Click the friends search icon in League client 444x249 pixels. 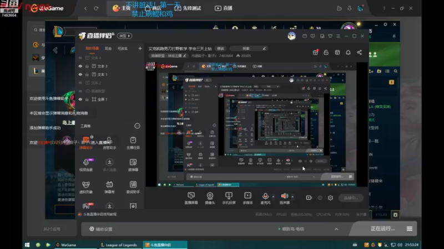[396, 71]
